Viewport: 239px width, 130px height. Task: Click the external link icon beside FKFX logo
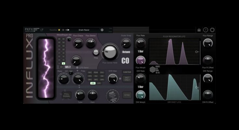coord(42,30)
